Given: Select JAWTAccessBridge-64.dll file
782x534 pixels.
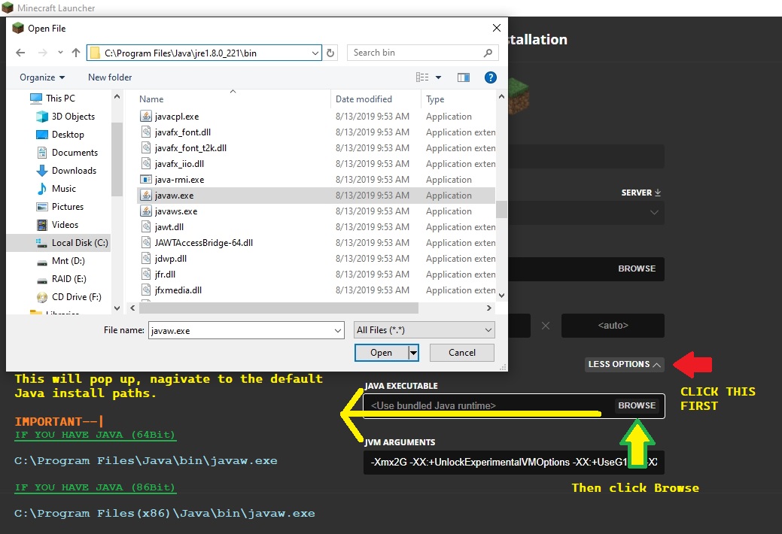Looking at the screenshot, I should [203, 243].
